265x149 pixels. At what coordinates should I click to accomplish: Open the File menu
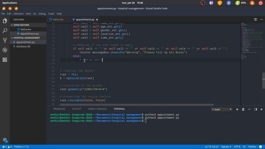tap(3, 14)
